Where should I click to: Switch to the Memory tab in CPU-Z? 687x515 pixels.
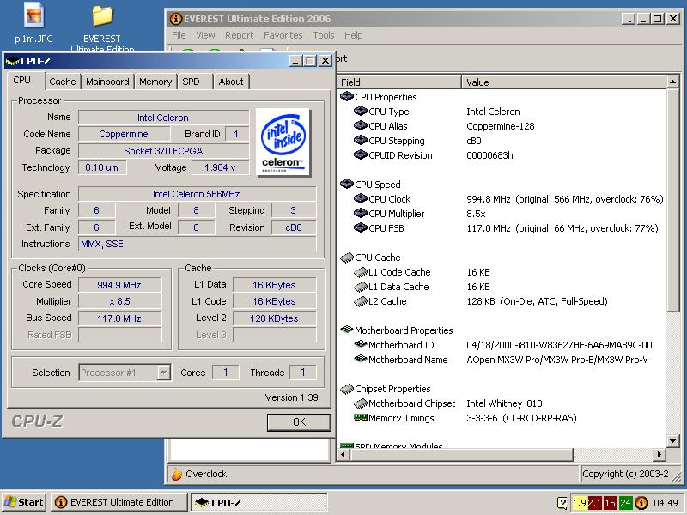click(x=155, y=82)
